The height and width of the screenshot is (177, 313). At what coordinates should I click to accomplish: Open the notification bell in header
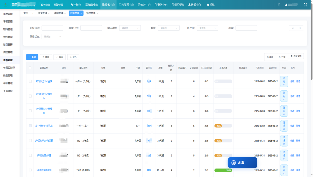pyautogui.click(x=279, y=5)
